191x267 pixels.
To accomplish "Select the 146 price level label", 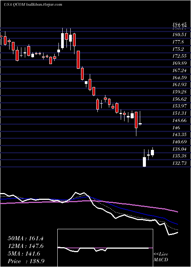I will (x=176, y=128).
